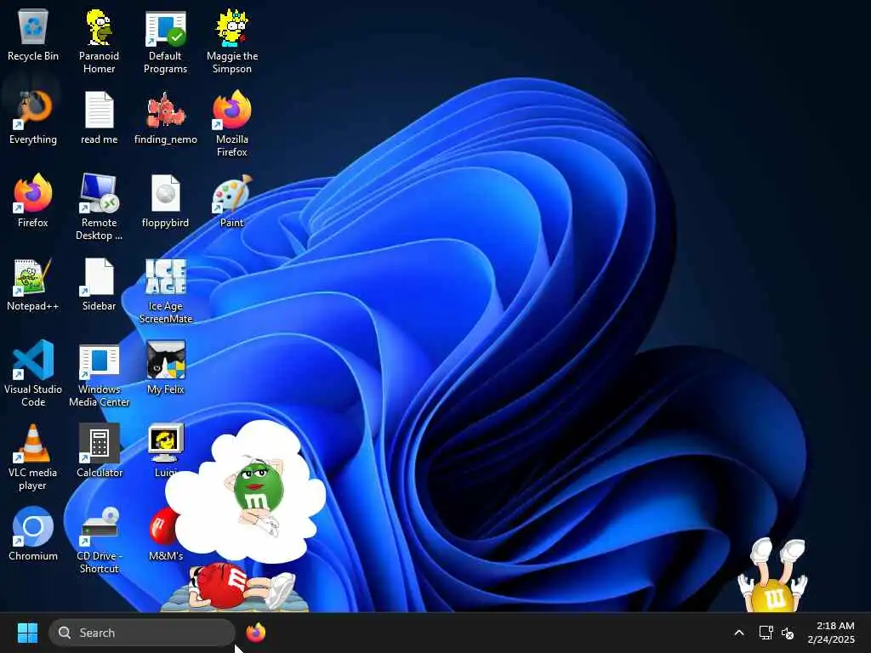Viewport: 871px width, 653px height.
Task: Open the Windows Start menu
Action: click(27, 633)
